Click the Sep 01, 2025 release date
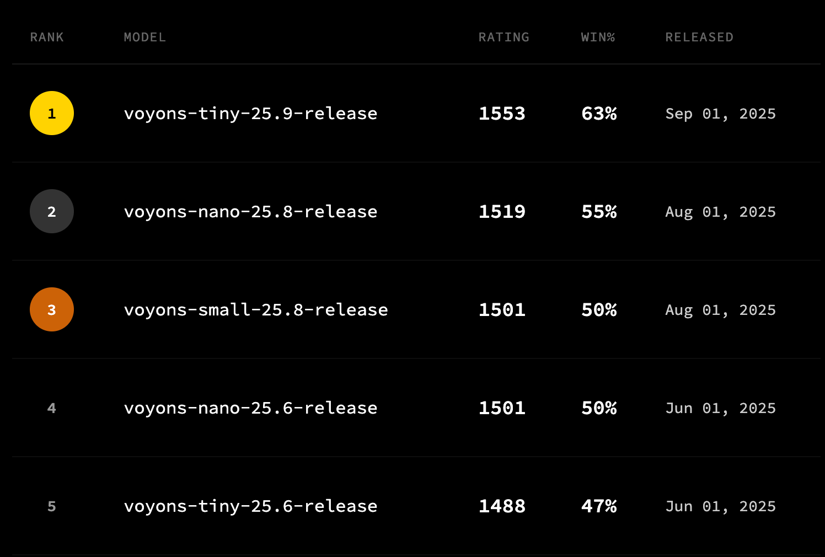This screenshot has height=557, width=825. pos(720,114)
